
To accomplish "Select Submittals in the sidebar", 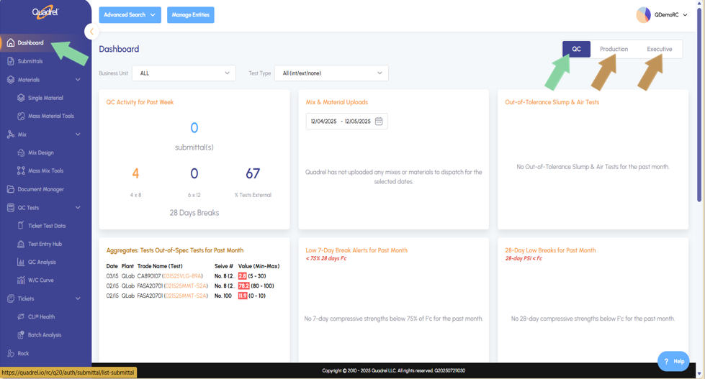I will coord(30,61).
